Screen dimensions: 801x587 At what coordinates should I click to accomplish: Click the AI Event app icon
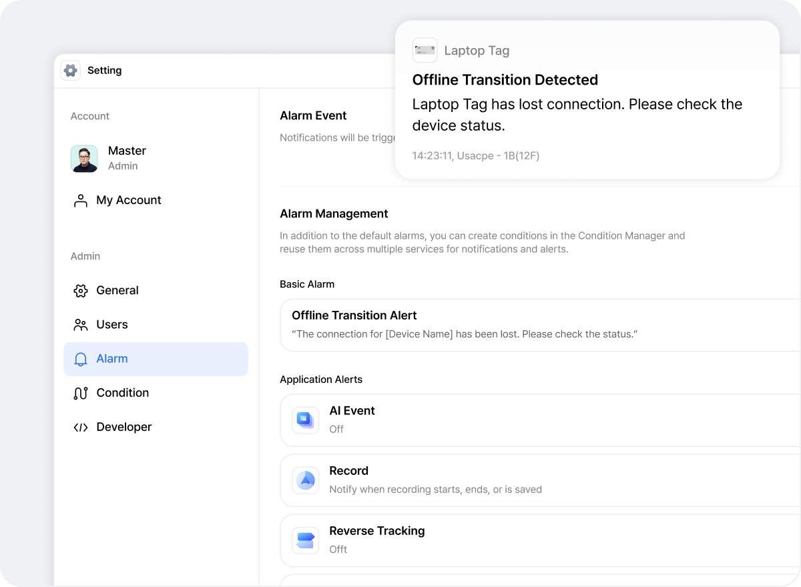305,420
